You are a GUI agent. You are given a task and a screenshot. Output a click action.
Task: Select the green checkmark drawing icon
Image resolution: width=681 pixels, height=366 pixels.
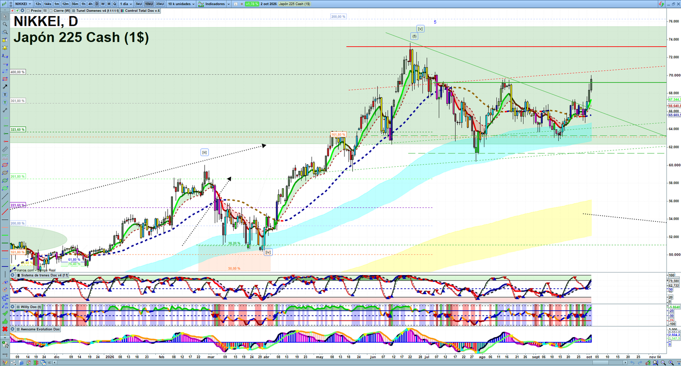(5, 313)
